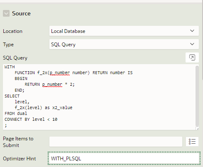Click the WITH keyword line
The image size is (203, 167).
[10, 67]
